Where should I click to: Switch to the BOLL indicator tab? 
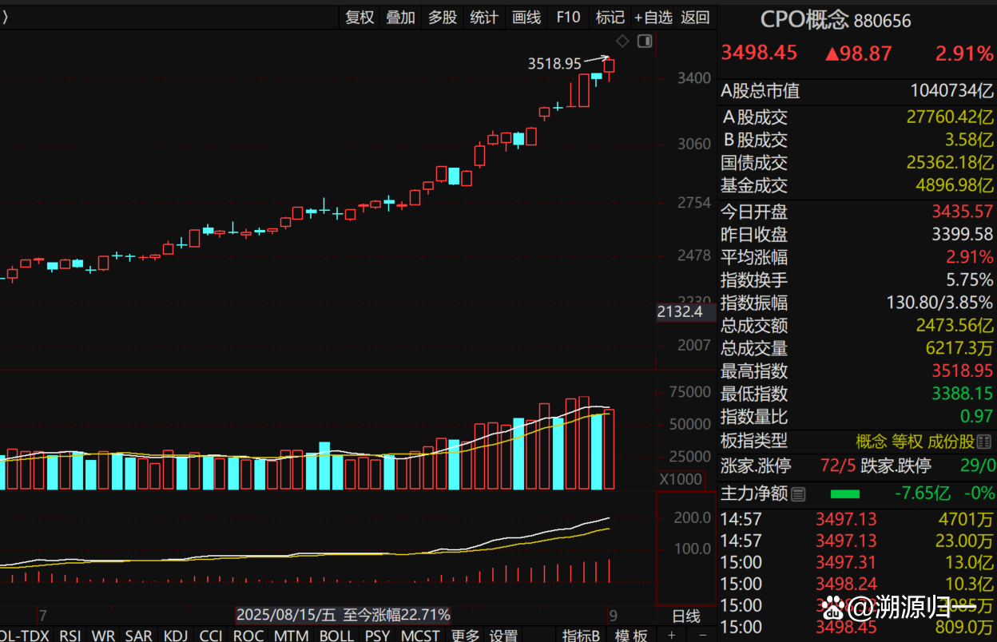(336, 636)
